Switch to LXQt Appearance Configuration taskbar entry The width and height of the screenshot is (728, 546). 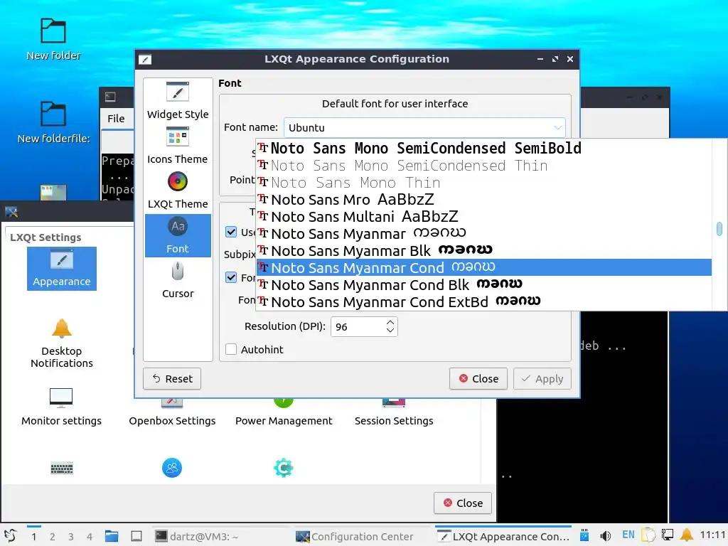[503, 536]
